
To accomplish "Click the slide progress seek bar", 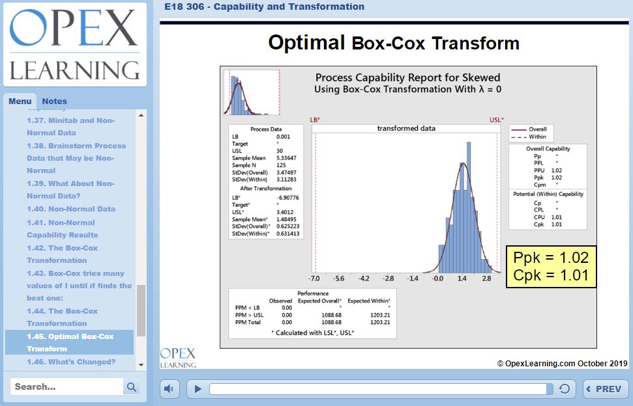I will 377,389.
